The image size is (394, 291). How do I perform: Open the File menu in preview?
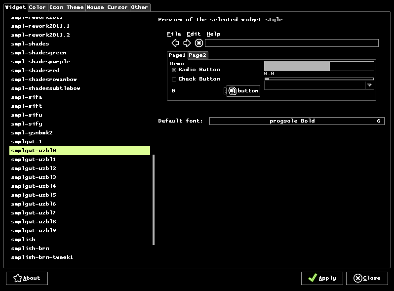(174, 34)
